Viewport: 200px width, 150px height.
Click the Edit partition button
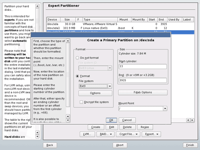pos(112,127)
